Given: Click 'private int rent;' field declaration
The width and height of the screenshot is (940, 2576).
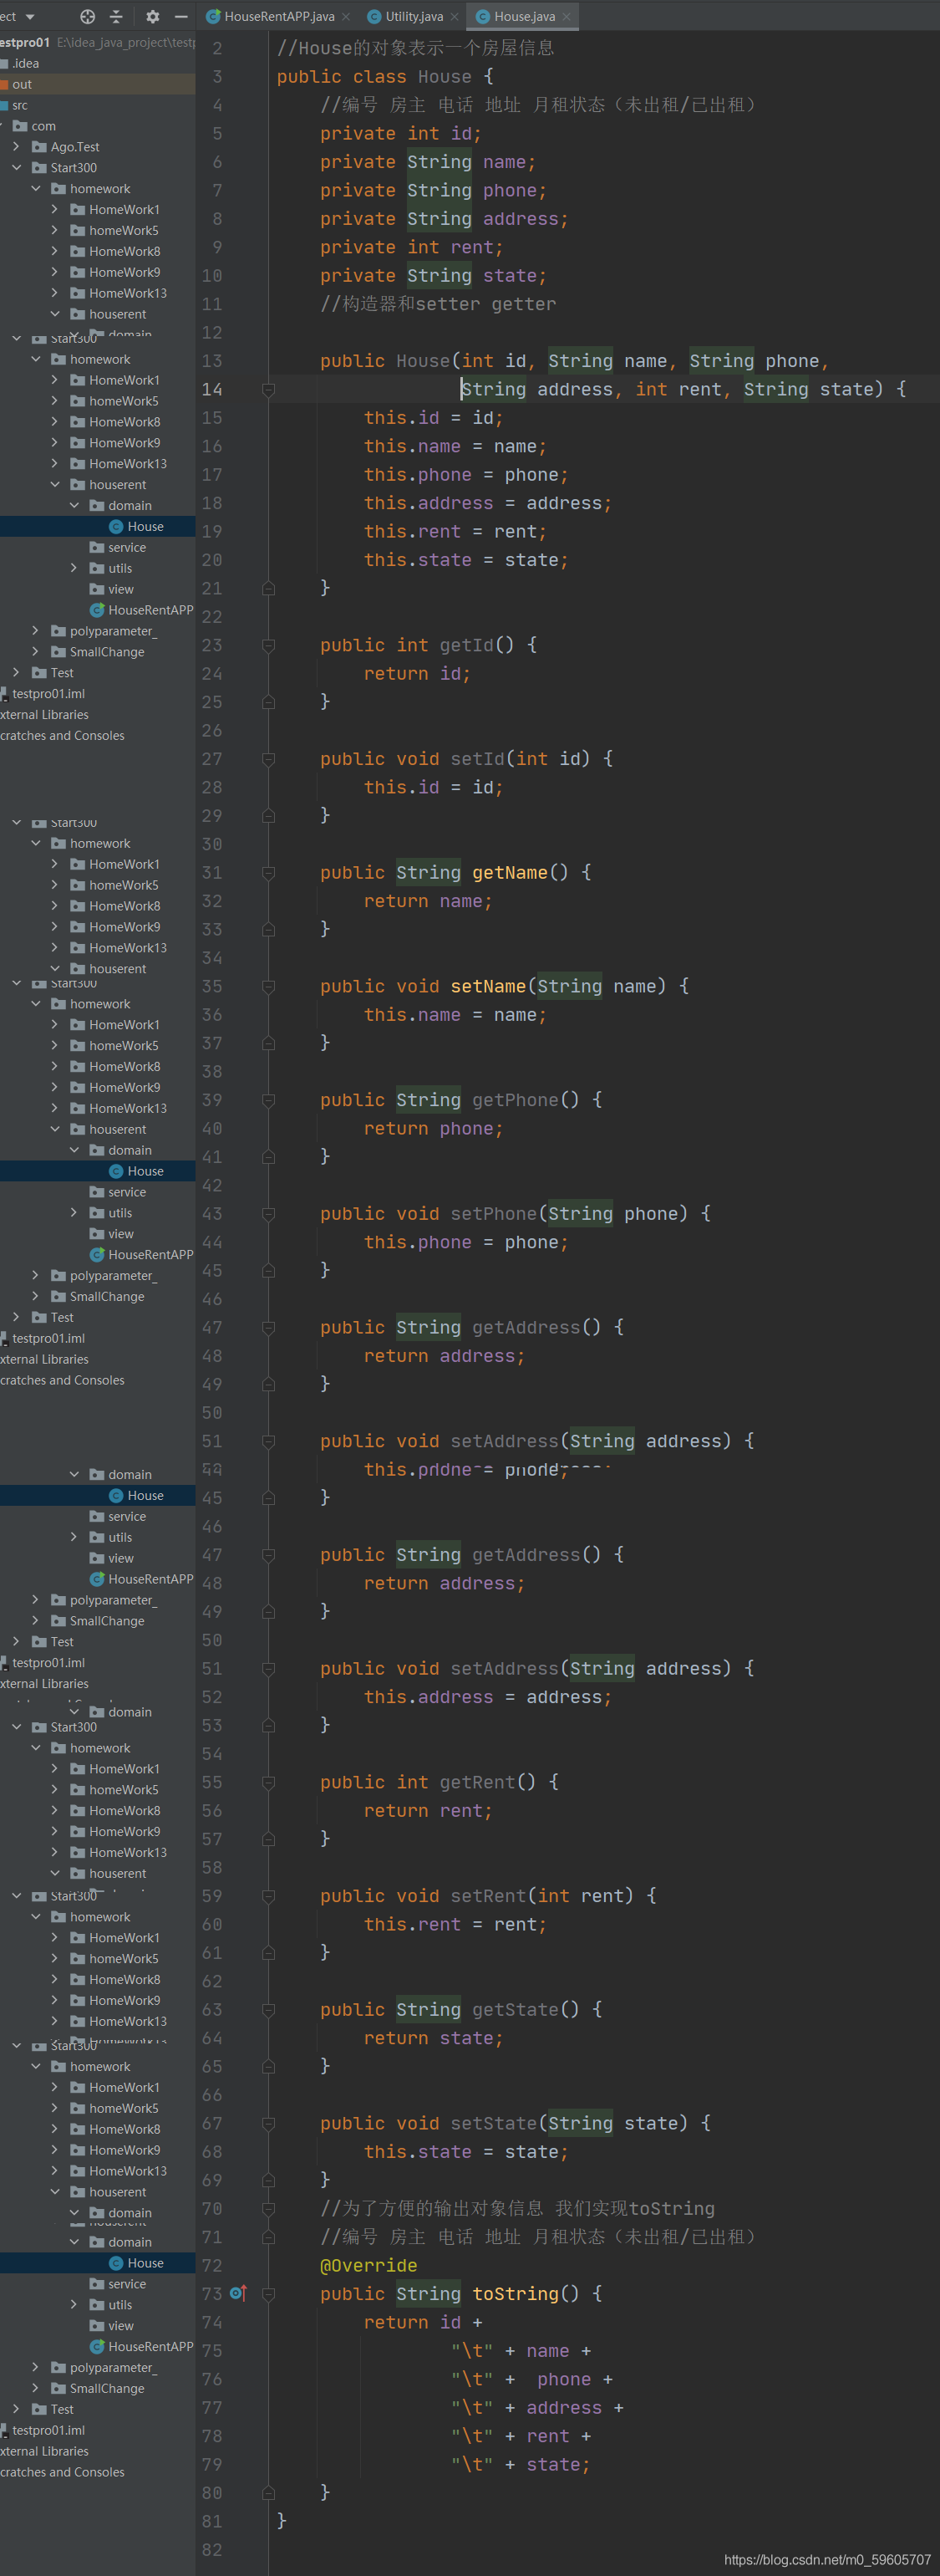Looking at the screenshot, I should coord(412,247).
